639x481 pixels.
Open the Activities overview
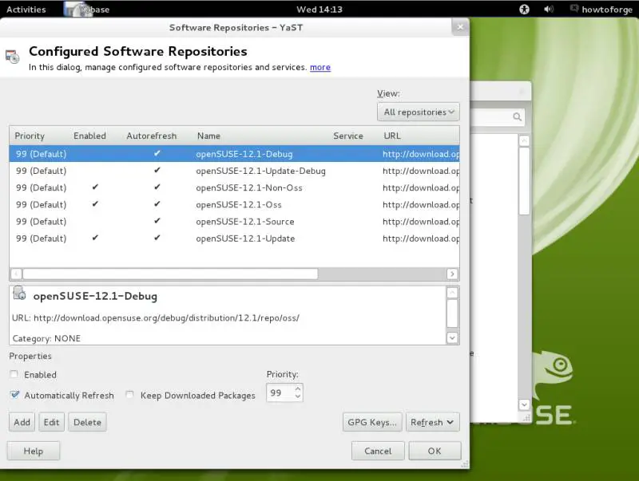pyautogui.click(x=26, y=10)
